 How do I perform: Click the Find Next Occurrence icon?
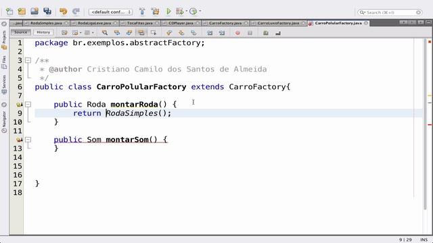[x=129, y=33]
